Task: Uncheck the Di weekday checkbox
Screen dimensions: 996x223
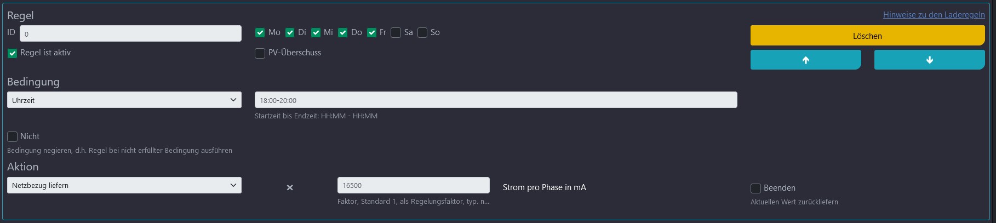Action: tap(290, 33)
